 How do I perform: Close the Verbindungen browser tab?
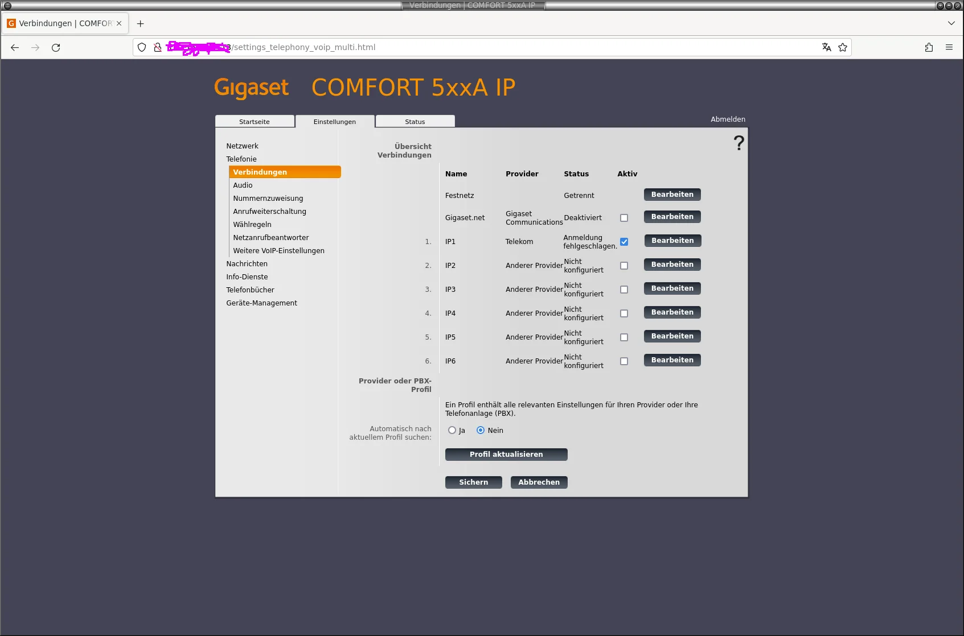pyautogui.click(x=119, y=23)
